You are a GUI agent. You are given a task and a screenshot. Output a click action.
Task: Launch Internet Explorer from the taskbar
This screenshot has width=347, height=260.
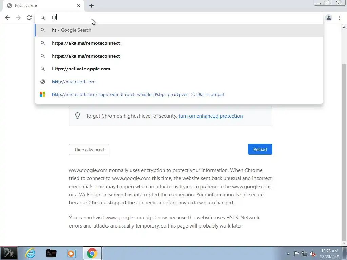[x=30, y=253]
